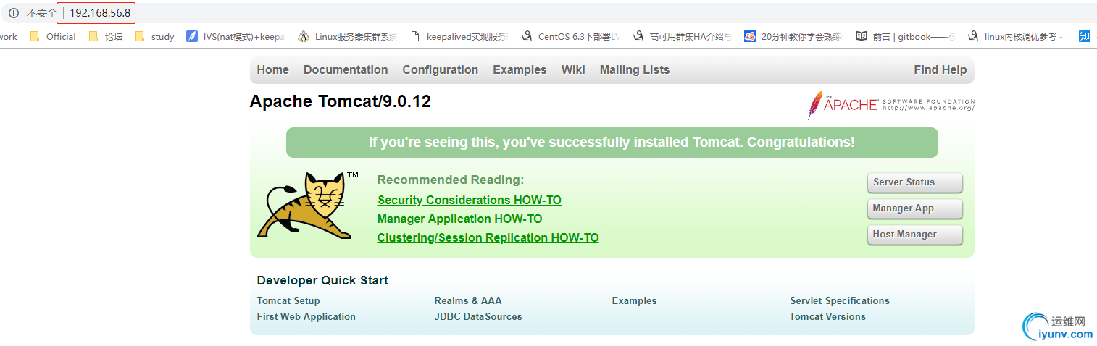Open the Linux服务器集群系统 bookmark
Screen dimensions: 1097x346
[x=348, y=36]
